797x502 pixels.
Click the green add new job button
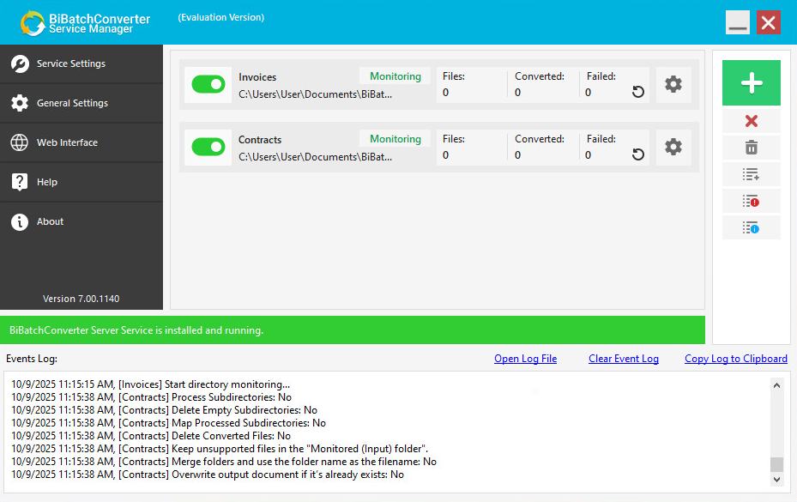[x=751, y=83]
